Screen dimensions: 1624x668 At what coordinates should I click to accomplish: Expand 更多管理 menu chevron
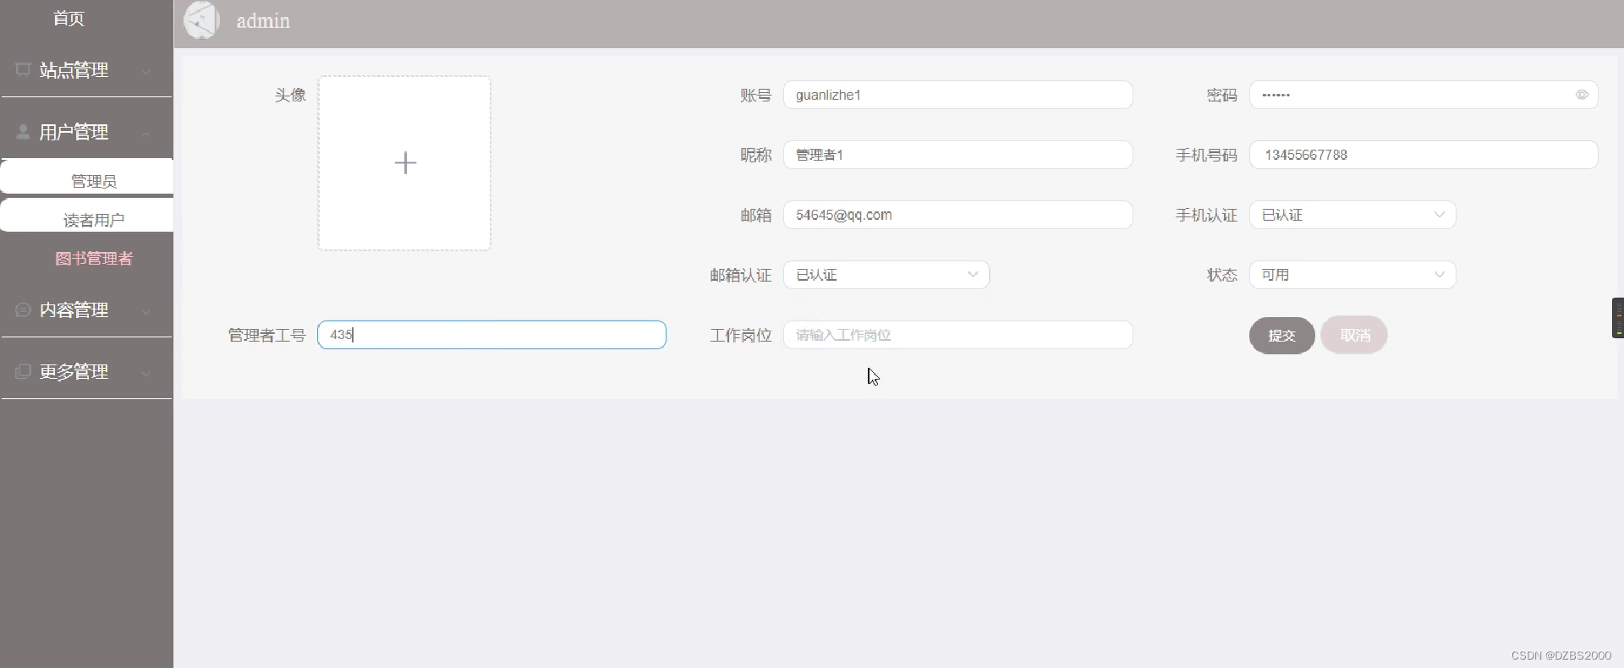(146, 373)
